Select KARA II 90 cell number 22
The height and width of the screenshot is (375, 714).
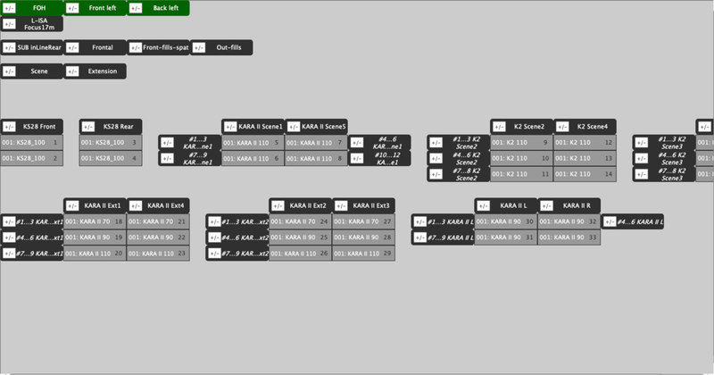tap(158, 237)
